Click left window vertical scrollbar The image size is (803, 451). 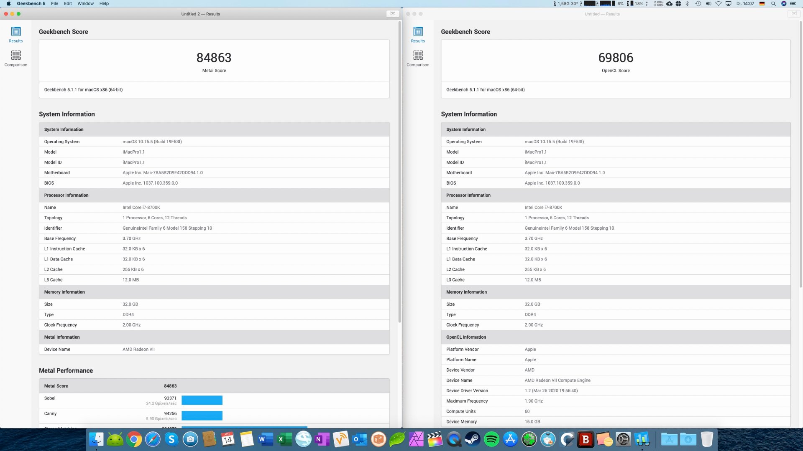point(399,171)
